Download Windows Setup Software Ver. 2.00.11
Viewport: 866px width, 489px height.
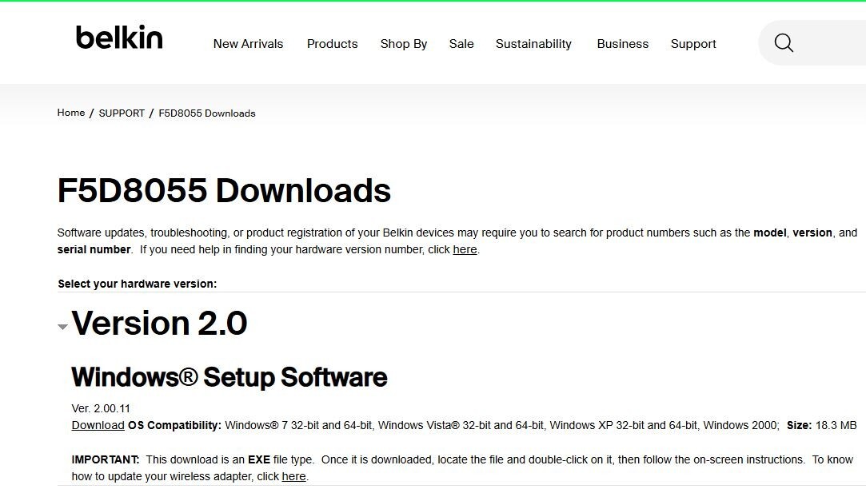pos(98,426)
